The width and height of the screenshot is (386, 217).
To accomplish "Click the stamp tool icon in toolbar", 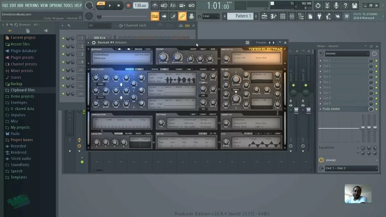I will coord(191,16).
